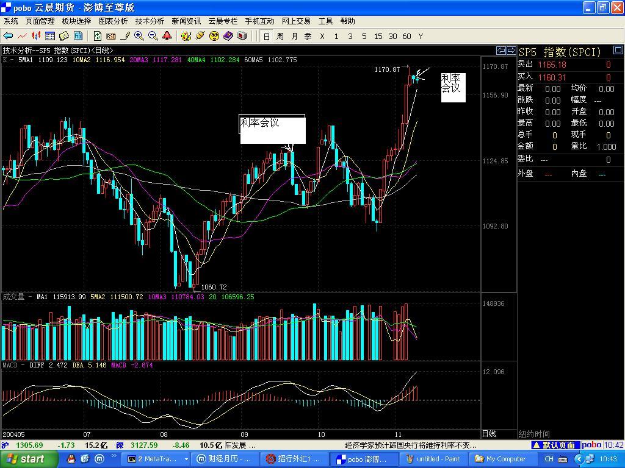Switch to 15-minute period

(378, 36)
